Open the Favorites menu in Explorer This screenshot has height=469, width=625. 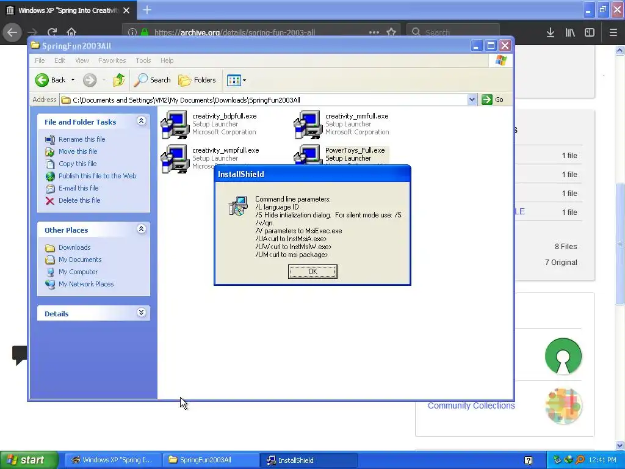point(112,60)
